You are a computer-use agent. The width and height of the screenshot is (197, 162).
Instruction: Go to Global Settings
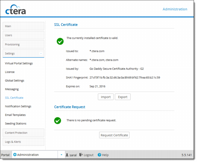(x=15, y=81)
